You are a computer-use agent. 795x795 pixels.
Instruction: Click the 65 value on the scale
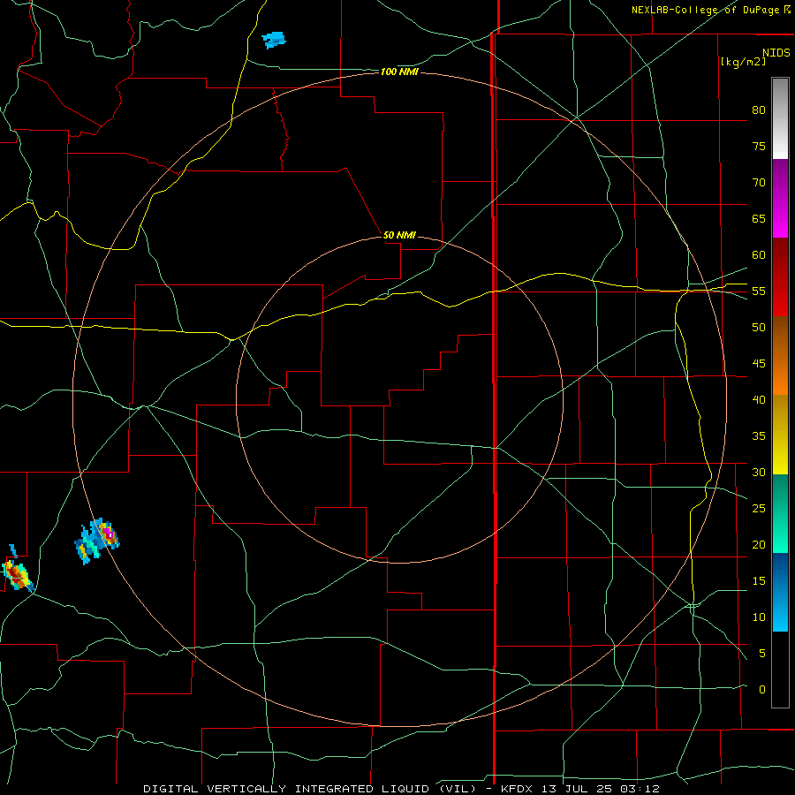[x=759, y=218]
